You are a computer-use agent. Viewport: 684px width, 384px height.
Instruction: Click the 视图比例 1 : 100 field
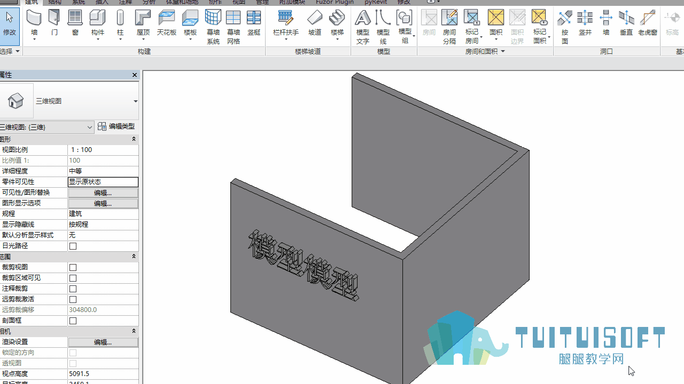[x=103, y=150]
